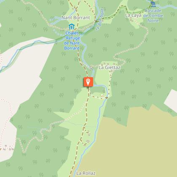Open the Chalet-Refuge de Nant Borrant label
Image resolution: width=177 pixels, height=177 pixels.
(x=72, y=40)
